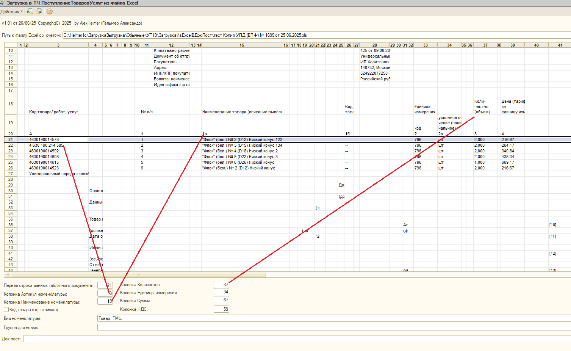Screen dimensions: 571x351
Task: Click the save values toolbar icon
Action: [39, 12]
